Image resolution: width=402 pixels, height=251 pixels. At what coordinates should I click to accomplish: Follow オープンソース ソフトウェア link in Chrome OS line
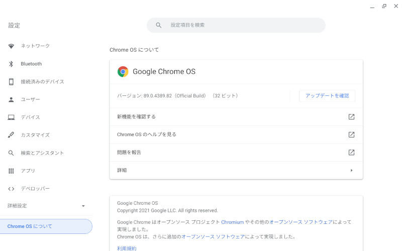coord(213,236)
